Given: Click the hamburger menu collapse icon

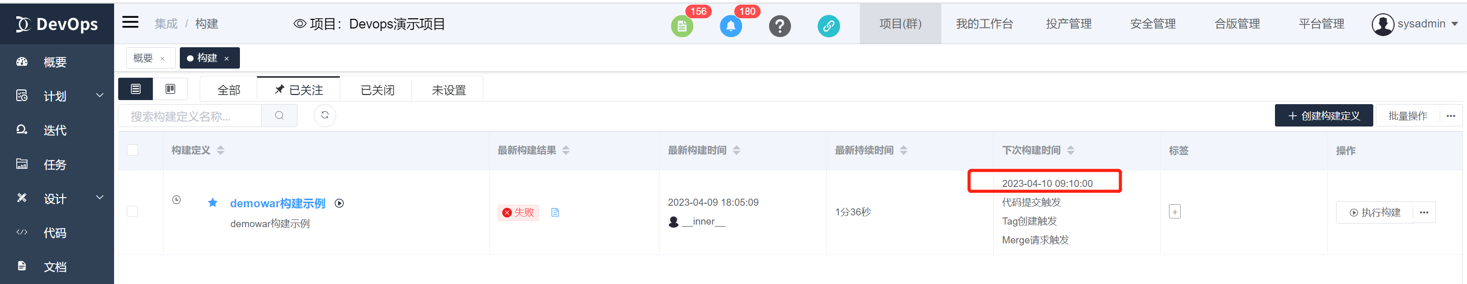Looking at the screenshot, I should click(x=130, y=23).
